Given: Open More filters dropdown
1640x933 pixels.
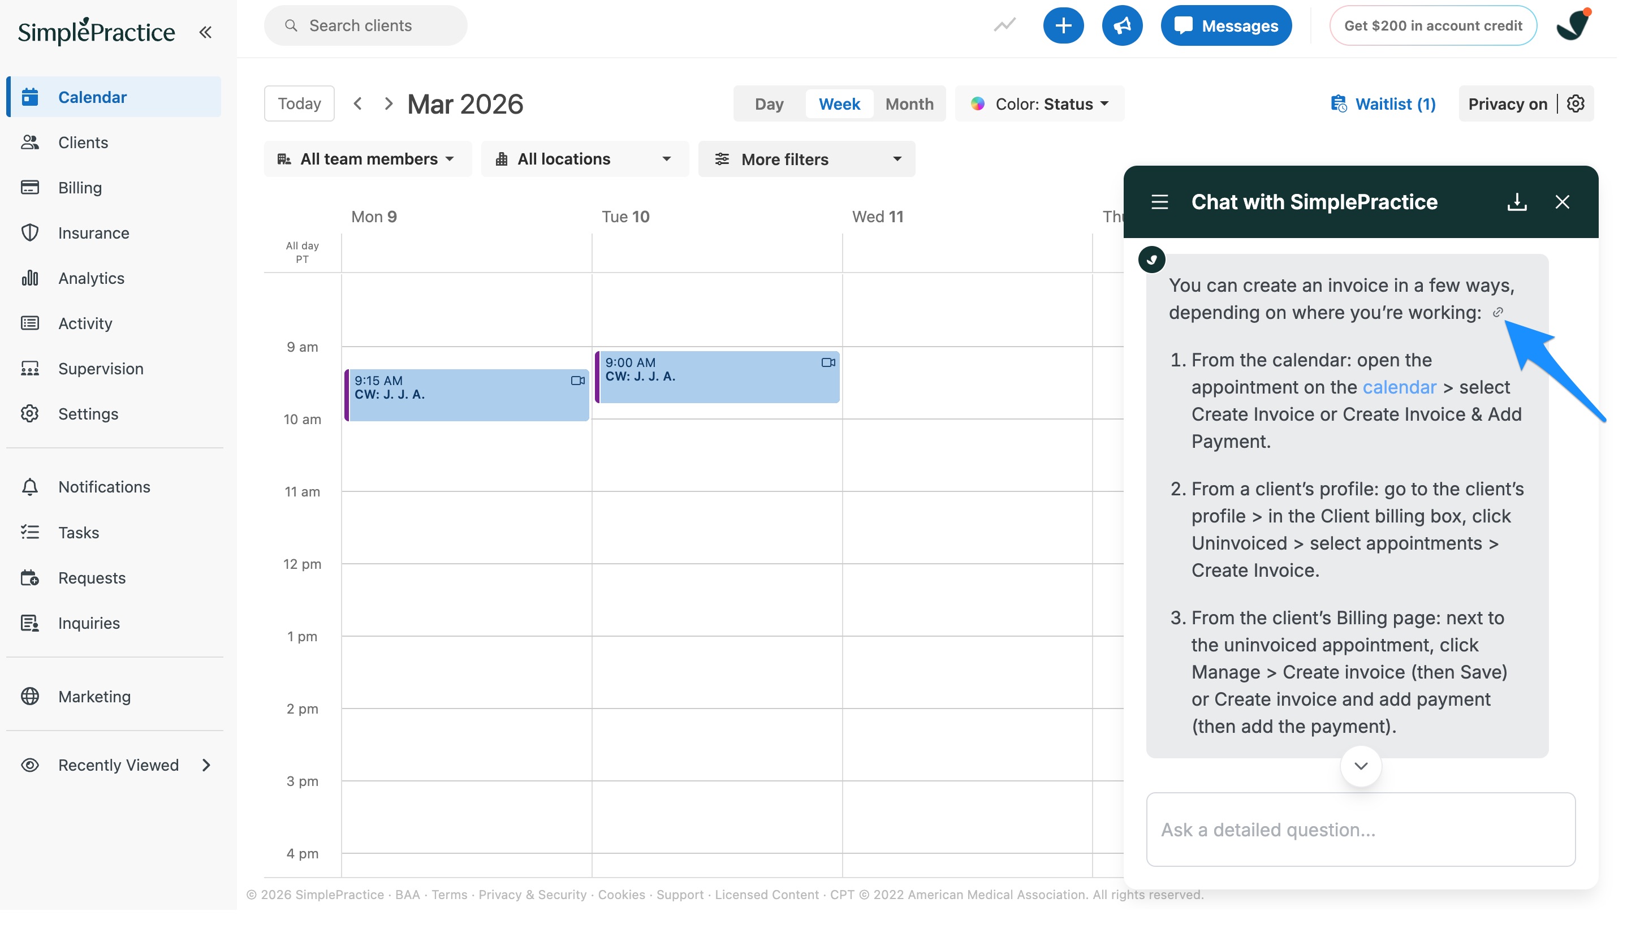Looking at the screenshot, I should [x=806, y=159].
